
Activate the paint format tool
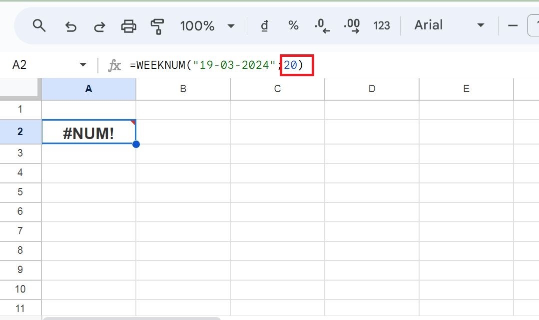(157, 26)
